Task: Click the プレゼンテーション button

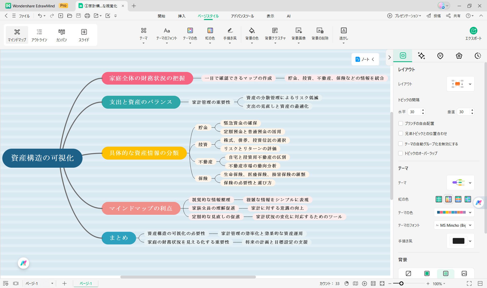Action: coord(404,16)
